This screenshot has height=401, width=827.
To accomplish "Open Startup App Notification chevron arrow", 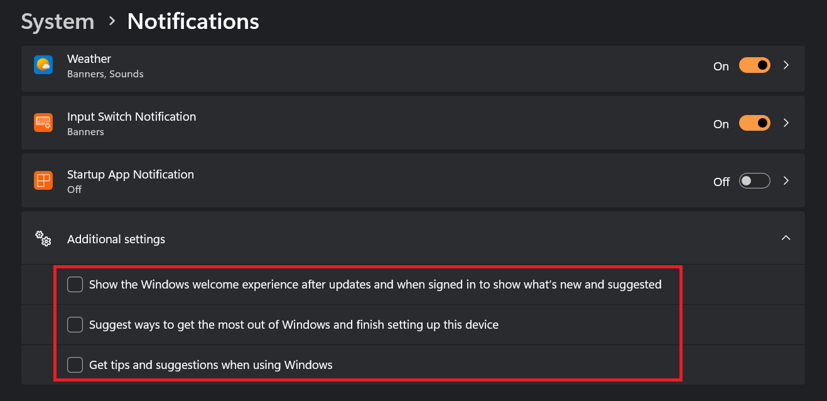I will pos(786,181).
